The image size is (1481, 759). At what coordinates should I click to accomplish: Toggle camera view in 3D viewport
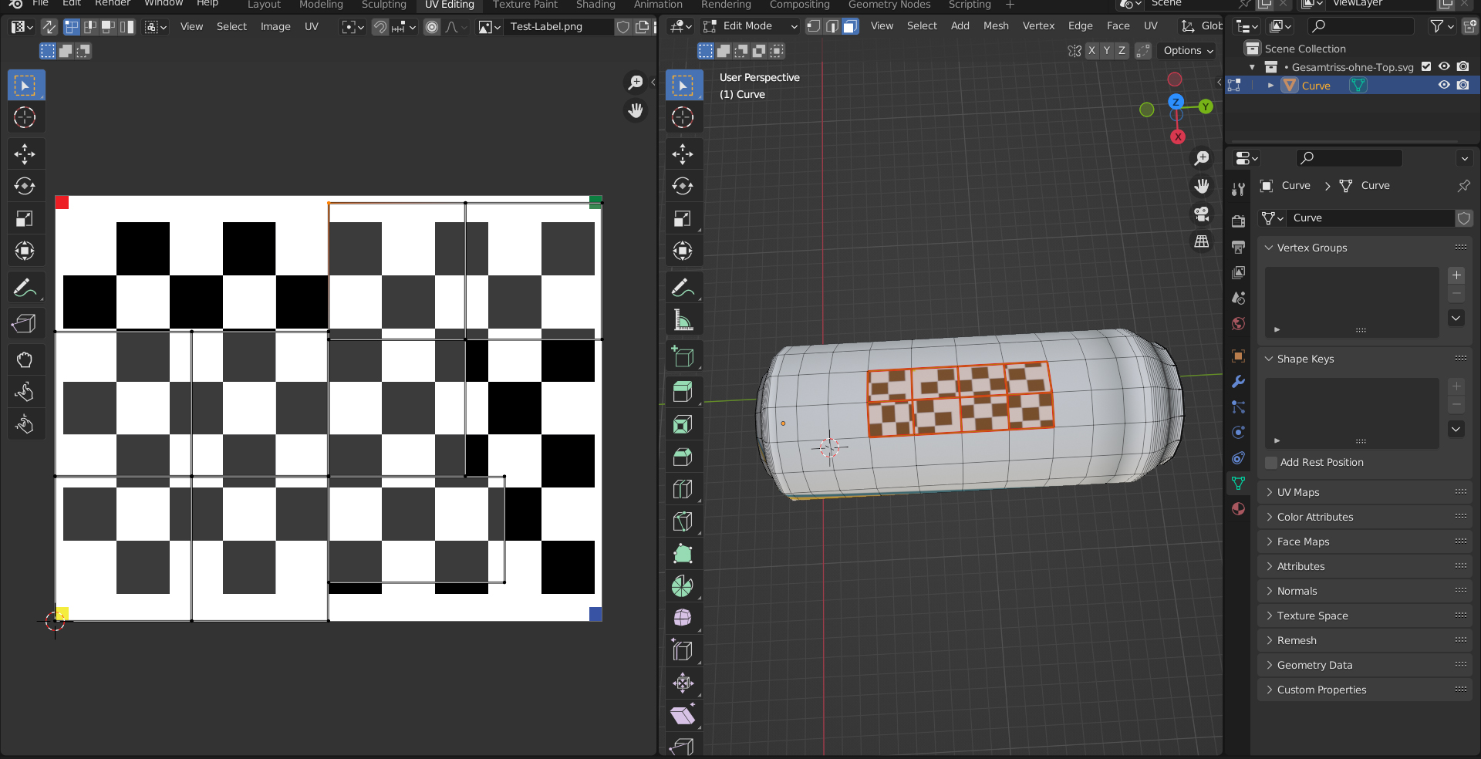coord(1201,214)
